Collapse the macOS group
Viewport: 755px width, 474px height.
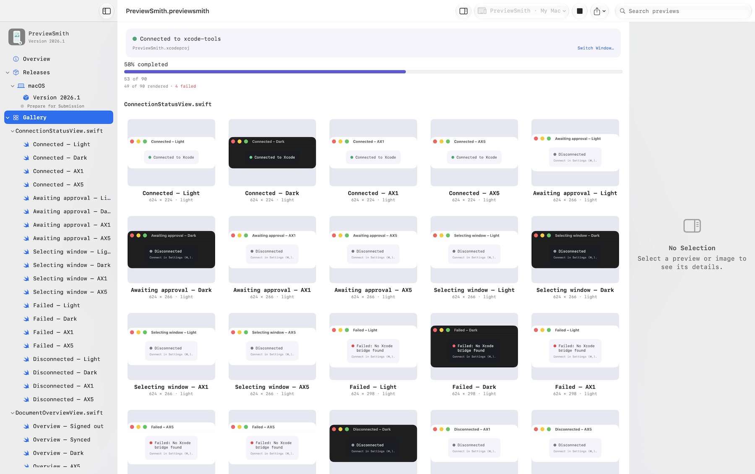(x=13, y=86)
